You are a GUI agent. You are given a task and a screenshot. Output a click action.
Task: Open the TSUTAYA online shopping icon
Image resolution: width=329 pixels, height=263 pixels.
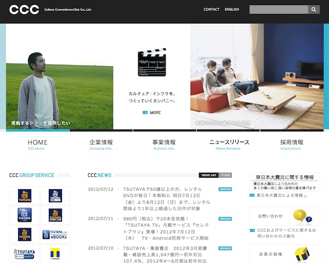24,253
